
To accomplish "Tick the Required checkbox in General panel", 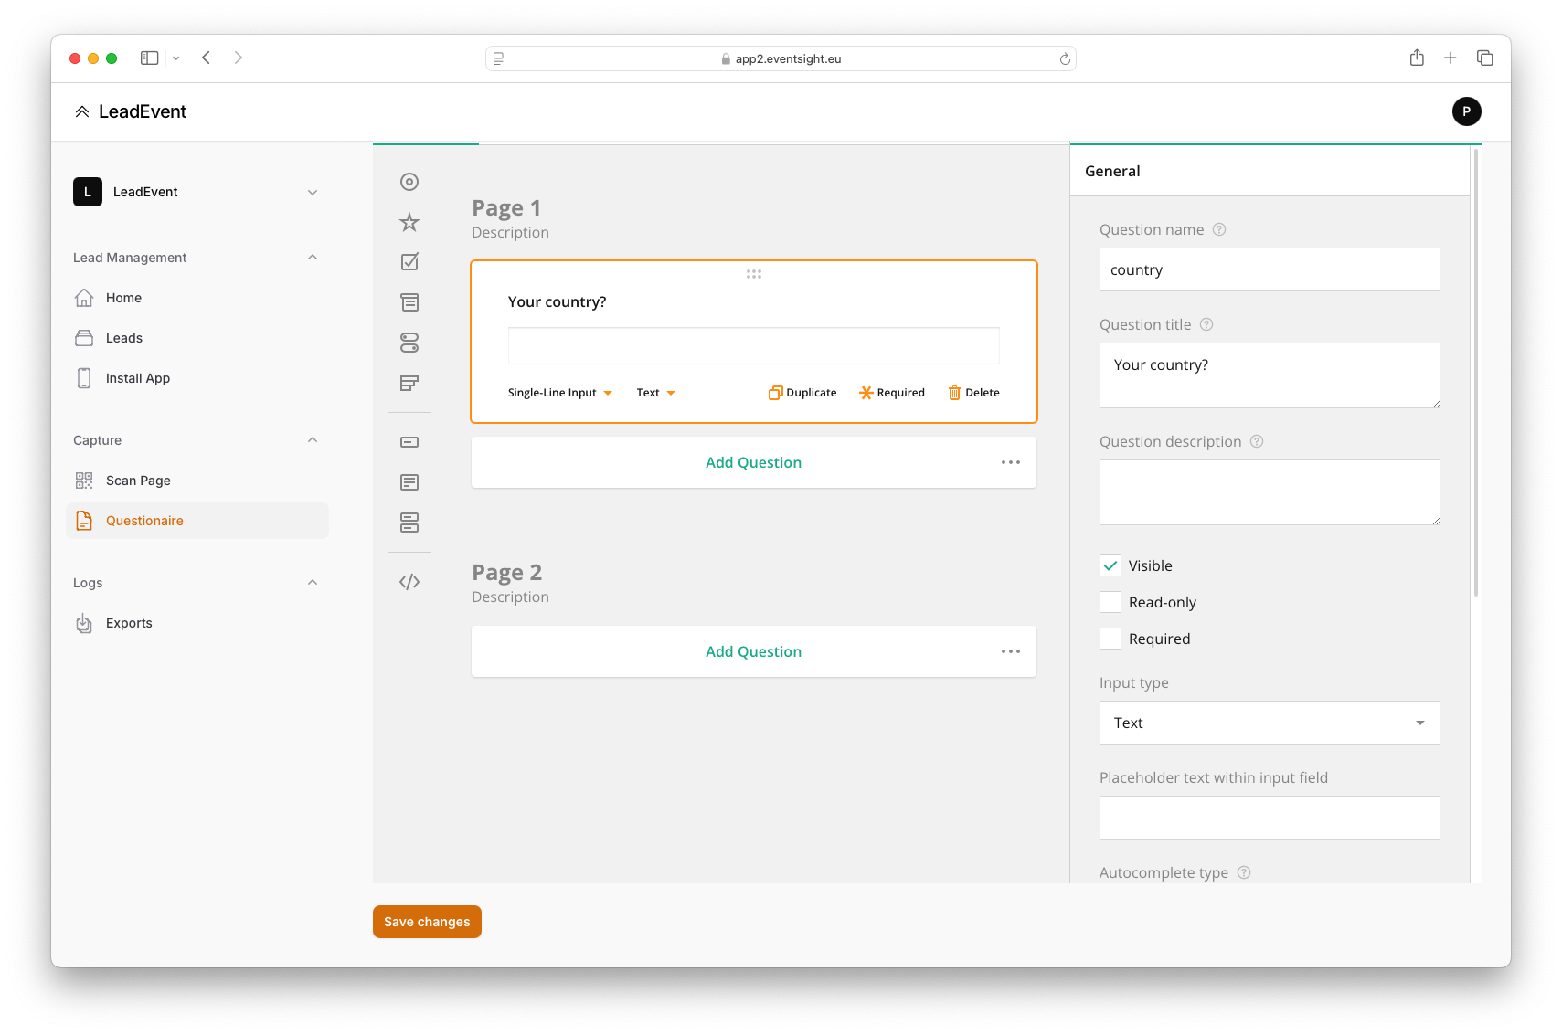I will (1110, 639).
